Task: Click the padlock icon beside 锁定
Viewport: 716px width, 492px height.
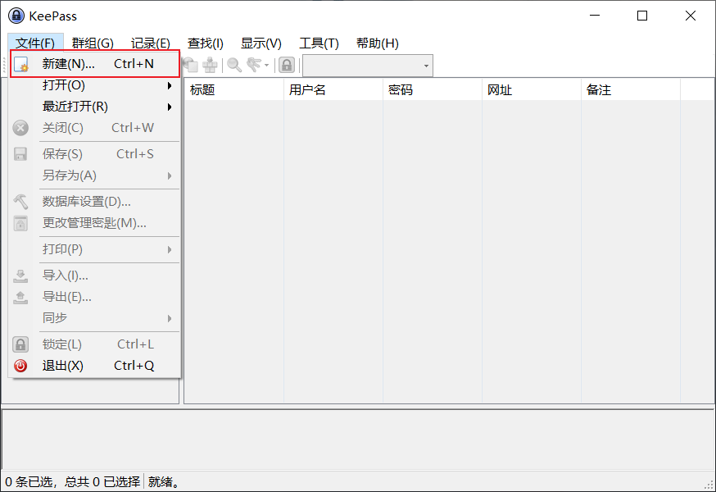Action: click(21, 344)
